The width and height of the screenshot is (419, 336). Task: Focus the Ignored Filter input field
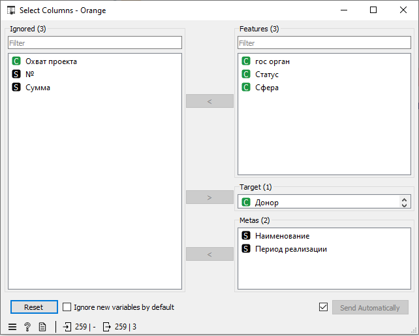click(95, 43)
